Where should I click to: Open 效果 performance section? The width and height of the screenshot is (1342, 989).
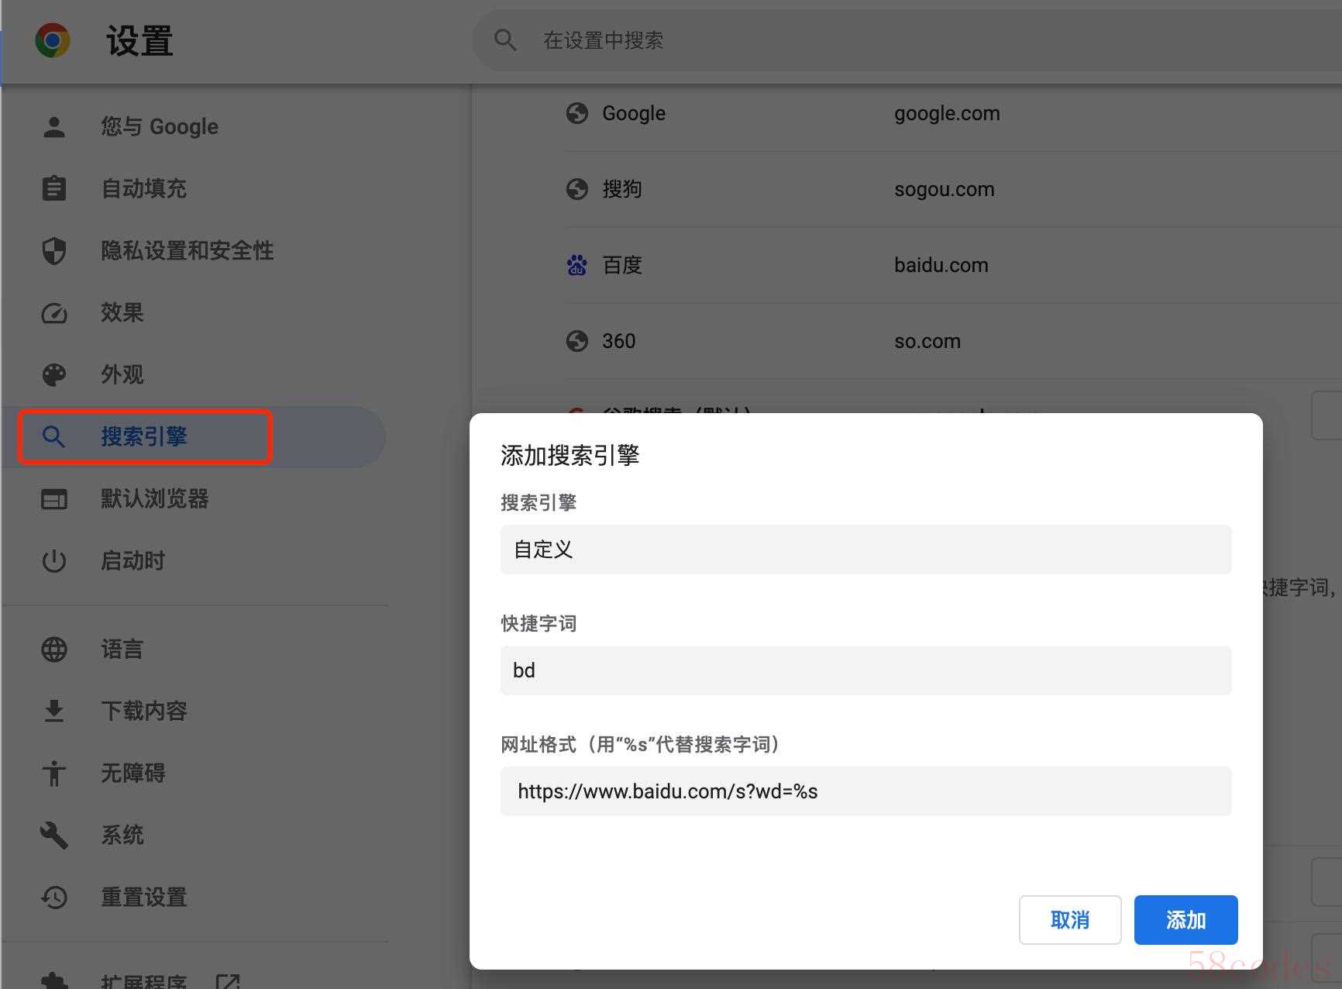pos(122,312)
